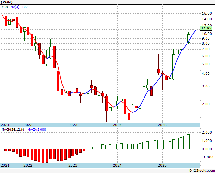
Task: Click the moving average value 10.92
Action: [26, 7]
